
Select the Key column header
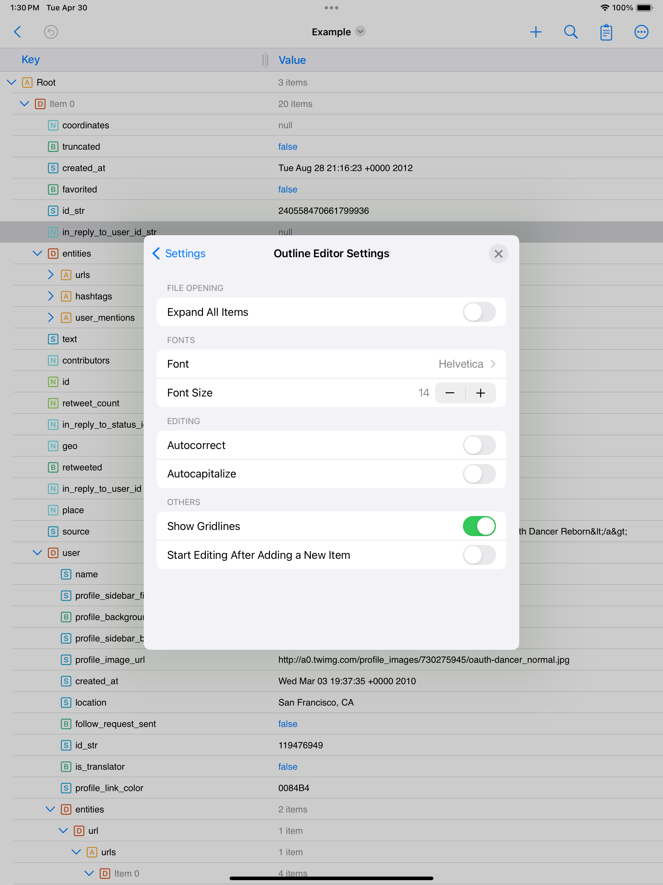30,60
